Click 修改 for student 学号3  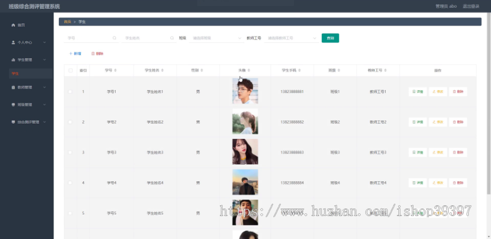438,152
